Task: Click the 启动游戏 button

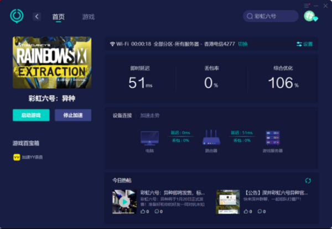Action: coord(31,115)
